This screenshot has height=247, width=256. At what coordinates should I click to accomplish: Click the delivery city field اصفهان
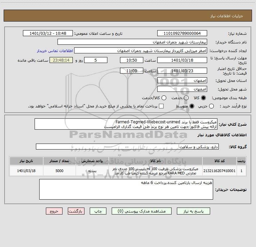[x=182, y=89]
